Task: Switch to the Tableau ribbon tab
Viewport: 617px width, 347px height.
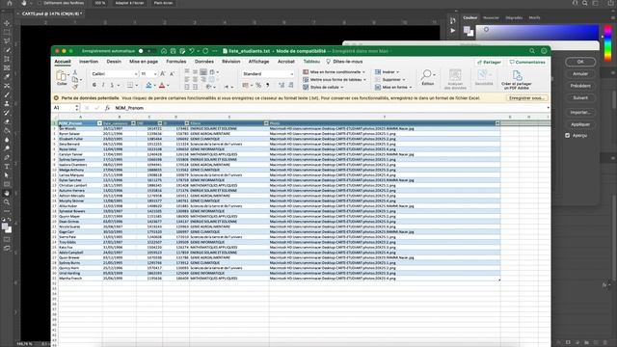Action: (x=311, y=62)
